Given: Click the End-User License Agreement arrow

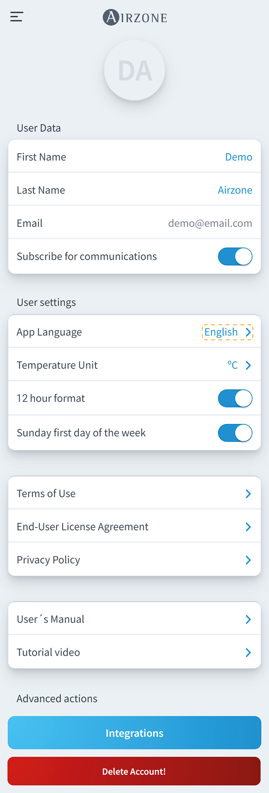Looking at the screenshot, I should pyautogui.click(x=248, y=527).
